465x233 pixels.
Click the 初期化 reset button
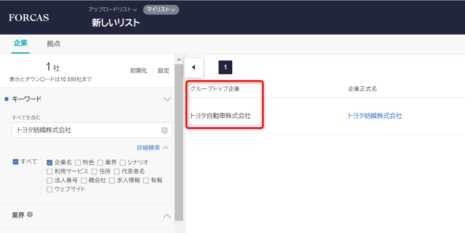[x=139, y=71]
